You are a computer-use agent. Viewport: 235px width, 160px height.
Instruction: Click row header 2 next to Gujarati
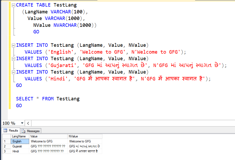[x=6, y=146]
